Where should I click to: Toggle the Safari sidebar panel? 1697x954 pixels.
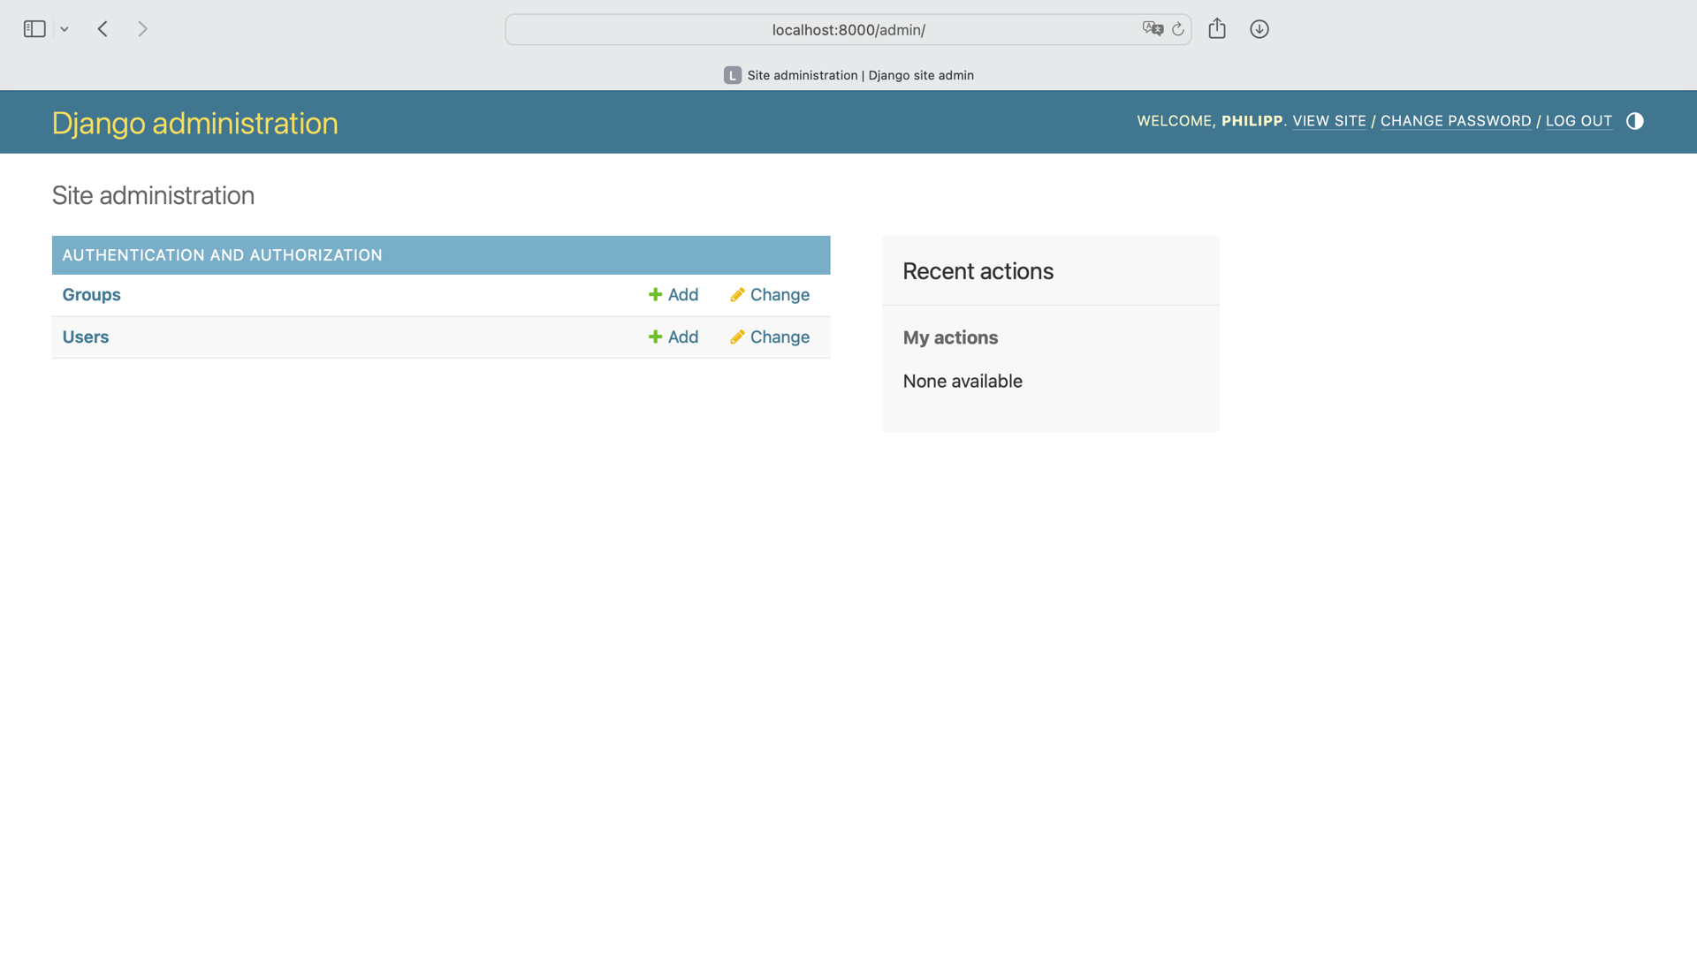(34, 28)
